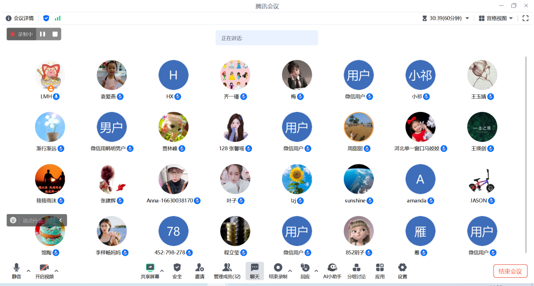Select the 雁 participant avatar
Screen dimensions: 534x286
click(420, 231)
